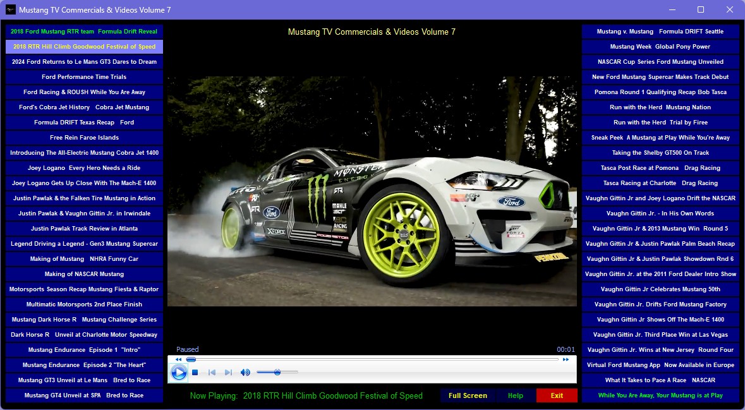The image size is (745, 410).
Task: Play What It Takes to Pace A Race NASCAR
Action: (660, 380)
